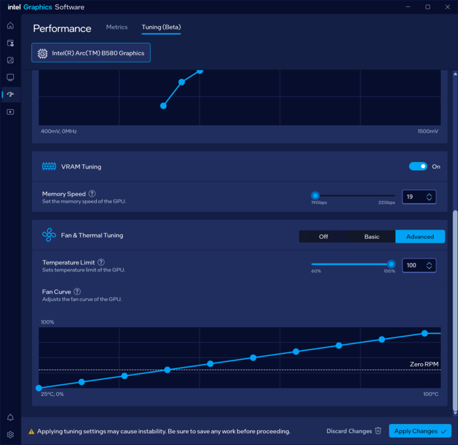Viewport: 458px width, 445px height.
Task: Click the Temperature Limit slider handle
Action: tap(391, 264)
